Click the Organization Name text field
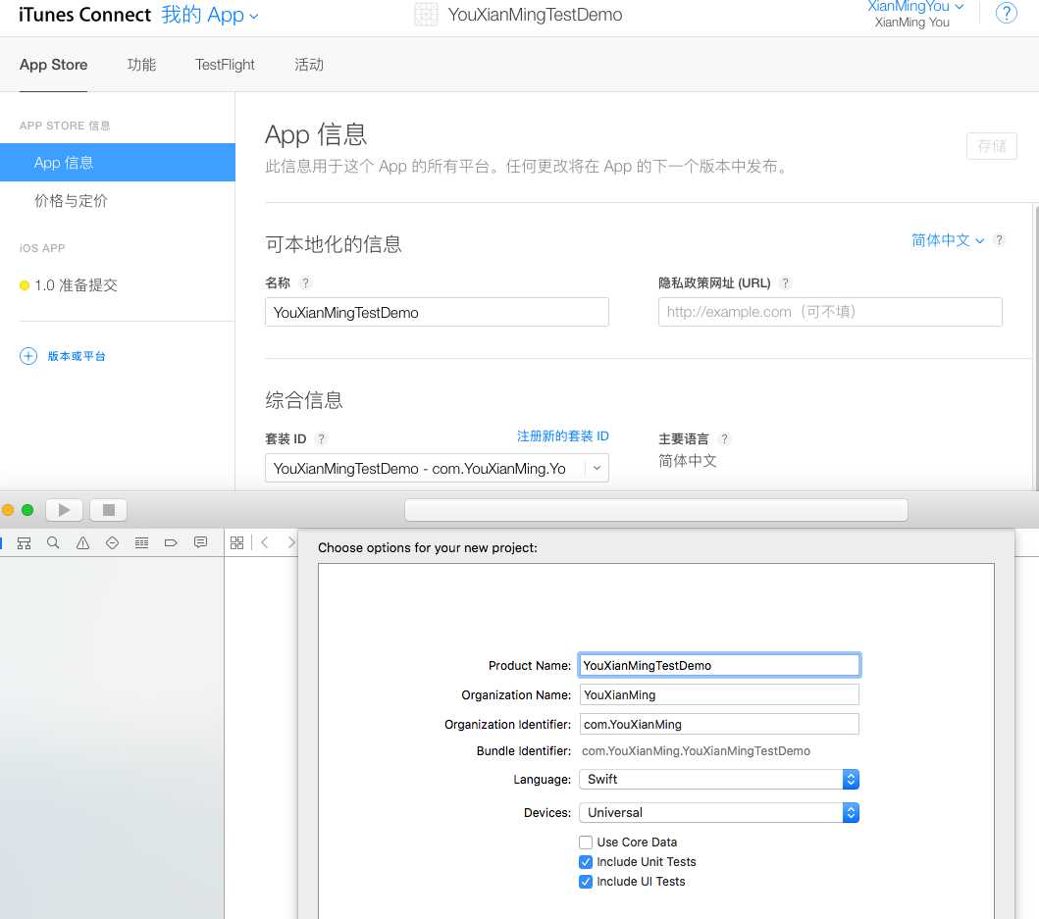 click(719, 695)
